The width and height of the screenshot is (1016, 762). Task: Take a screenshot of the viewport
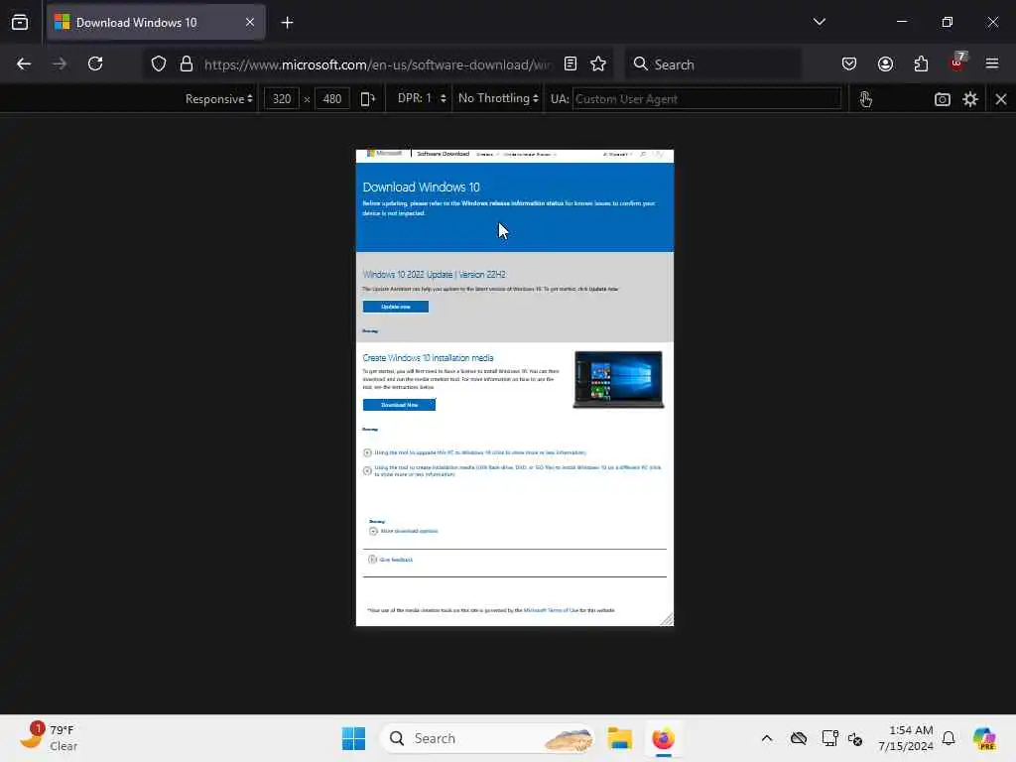tap(943, 99)
